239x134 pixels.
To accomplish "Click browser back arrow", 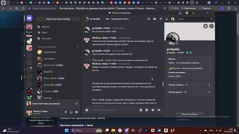I will (3, 8).
